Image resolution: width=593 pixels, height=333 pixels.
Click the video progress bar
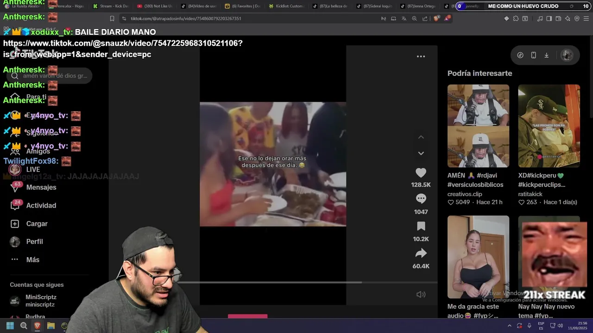pyautogui.click(x=308, y=282)
